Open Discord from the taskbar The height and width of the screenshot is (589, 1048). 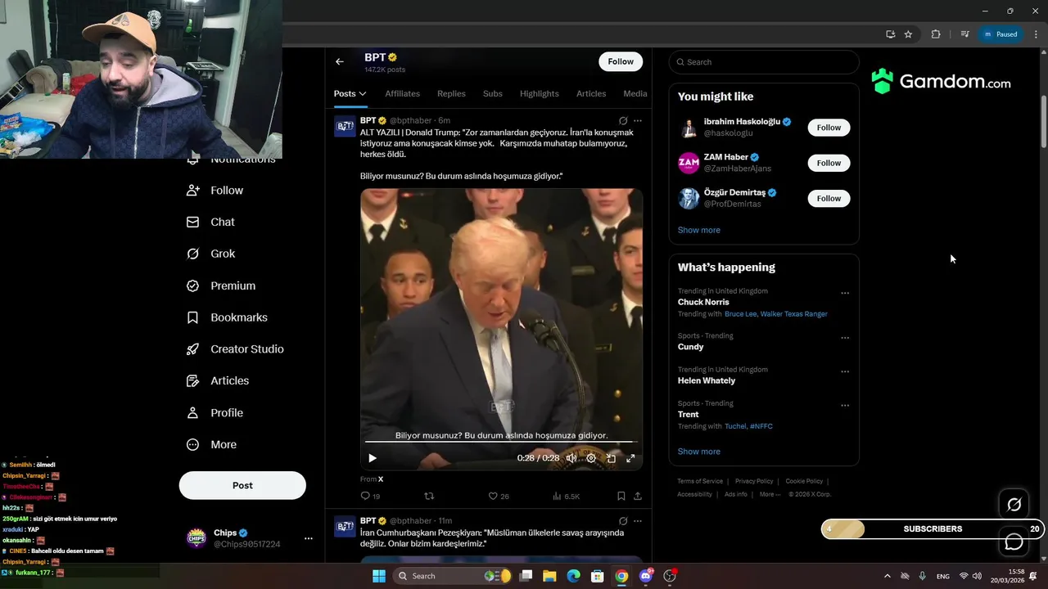point(646,576)
